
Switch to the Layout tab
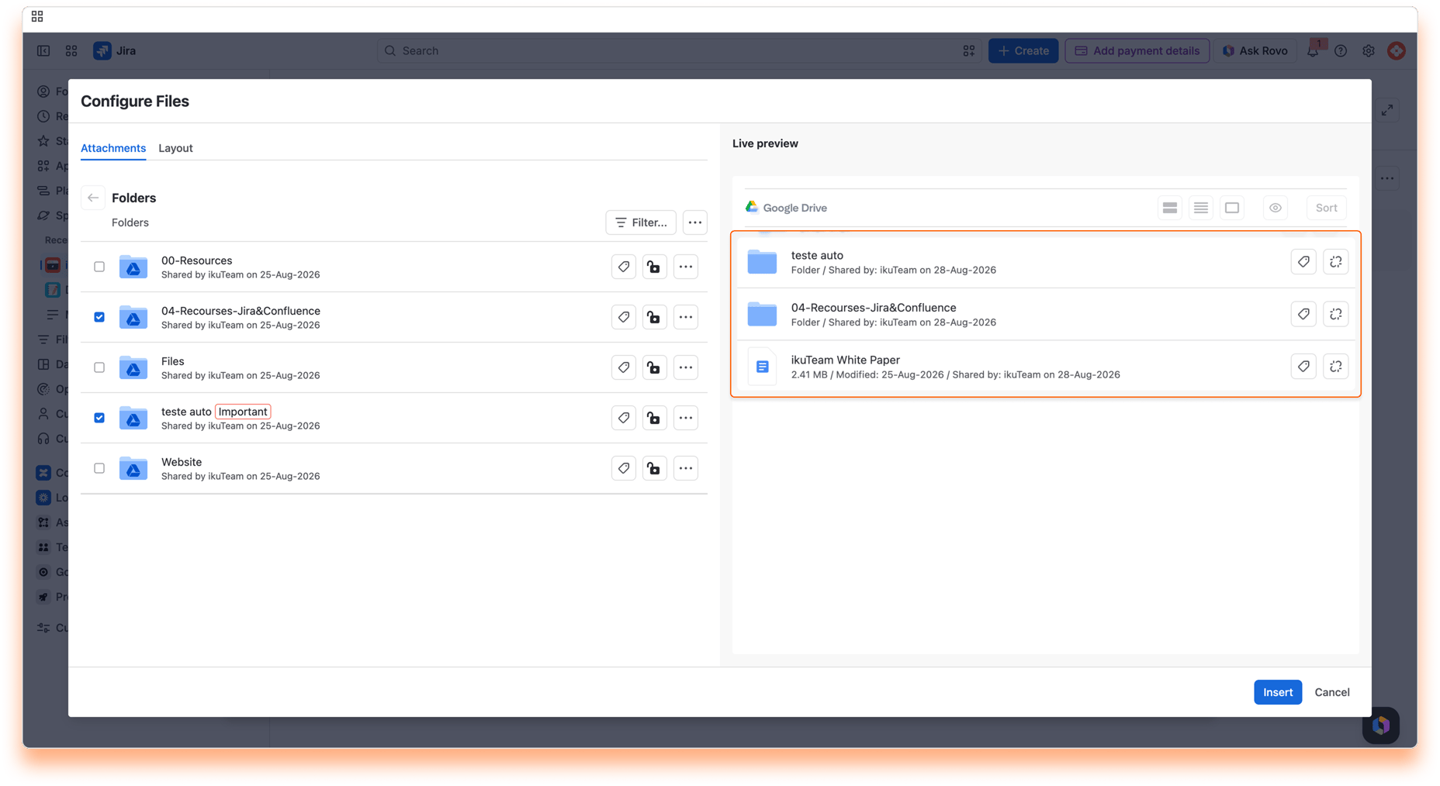175,148
